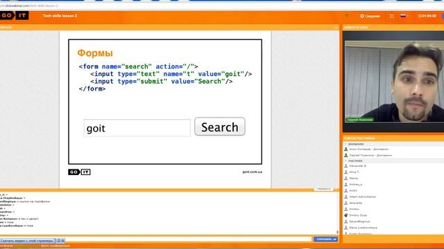Image resolution: width=444 pixels, height=249 pixels.
Task: Click the dark avatar icon next to Dmitriy Duca
Action: (345, 215)
